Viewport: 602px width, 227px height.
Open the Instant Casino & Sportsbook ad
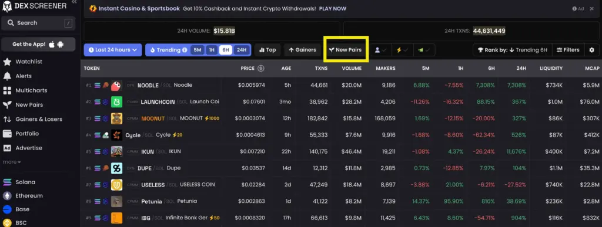(x=139, y=8)
